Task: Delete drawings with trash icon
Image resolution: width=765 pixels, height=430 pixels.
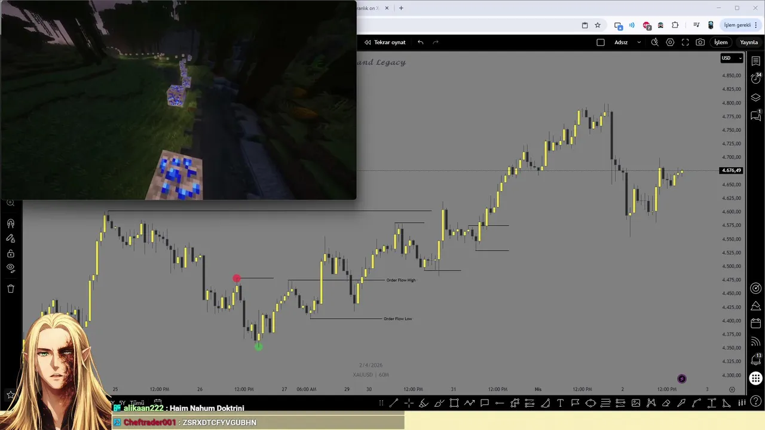Action: (x=11, y=288)
